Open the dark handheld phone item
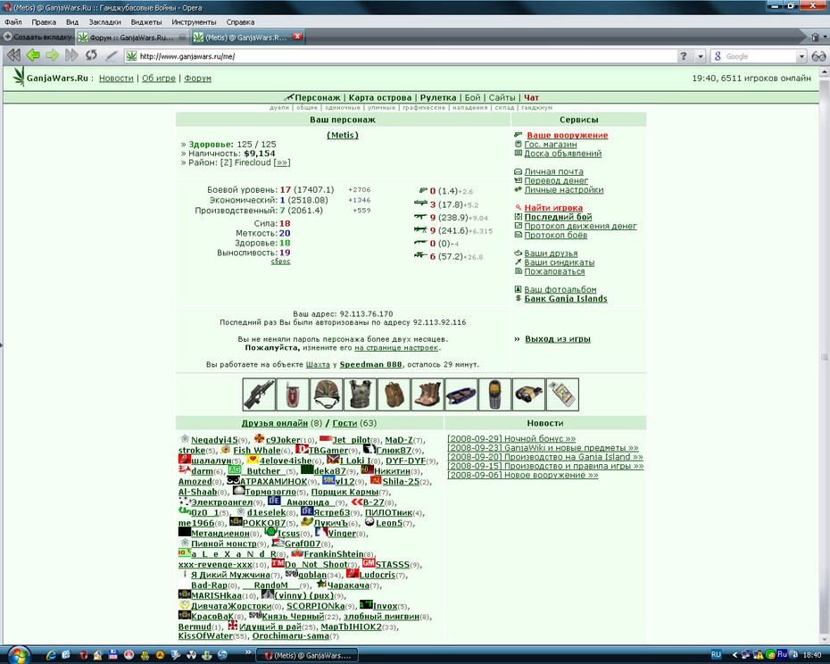Screen dimensions: 830x664 (495, 394)
